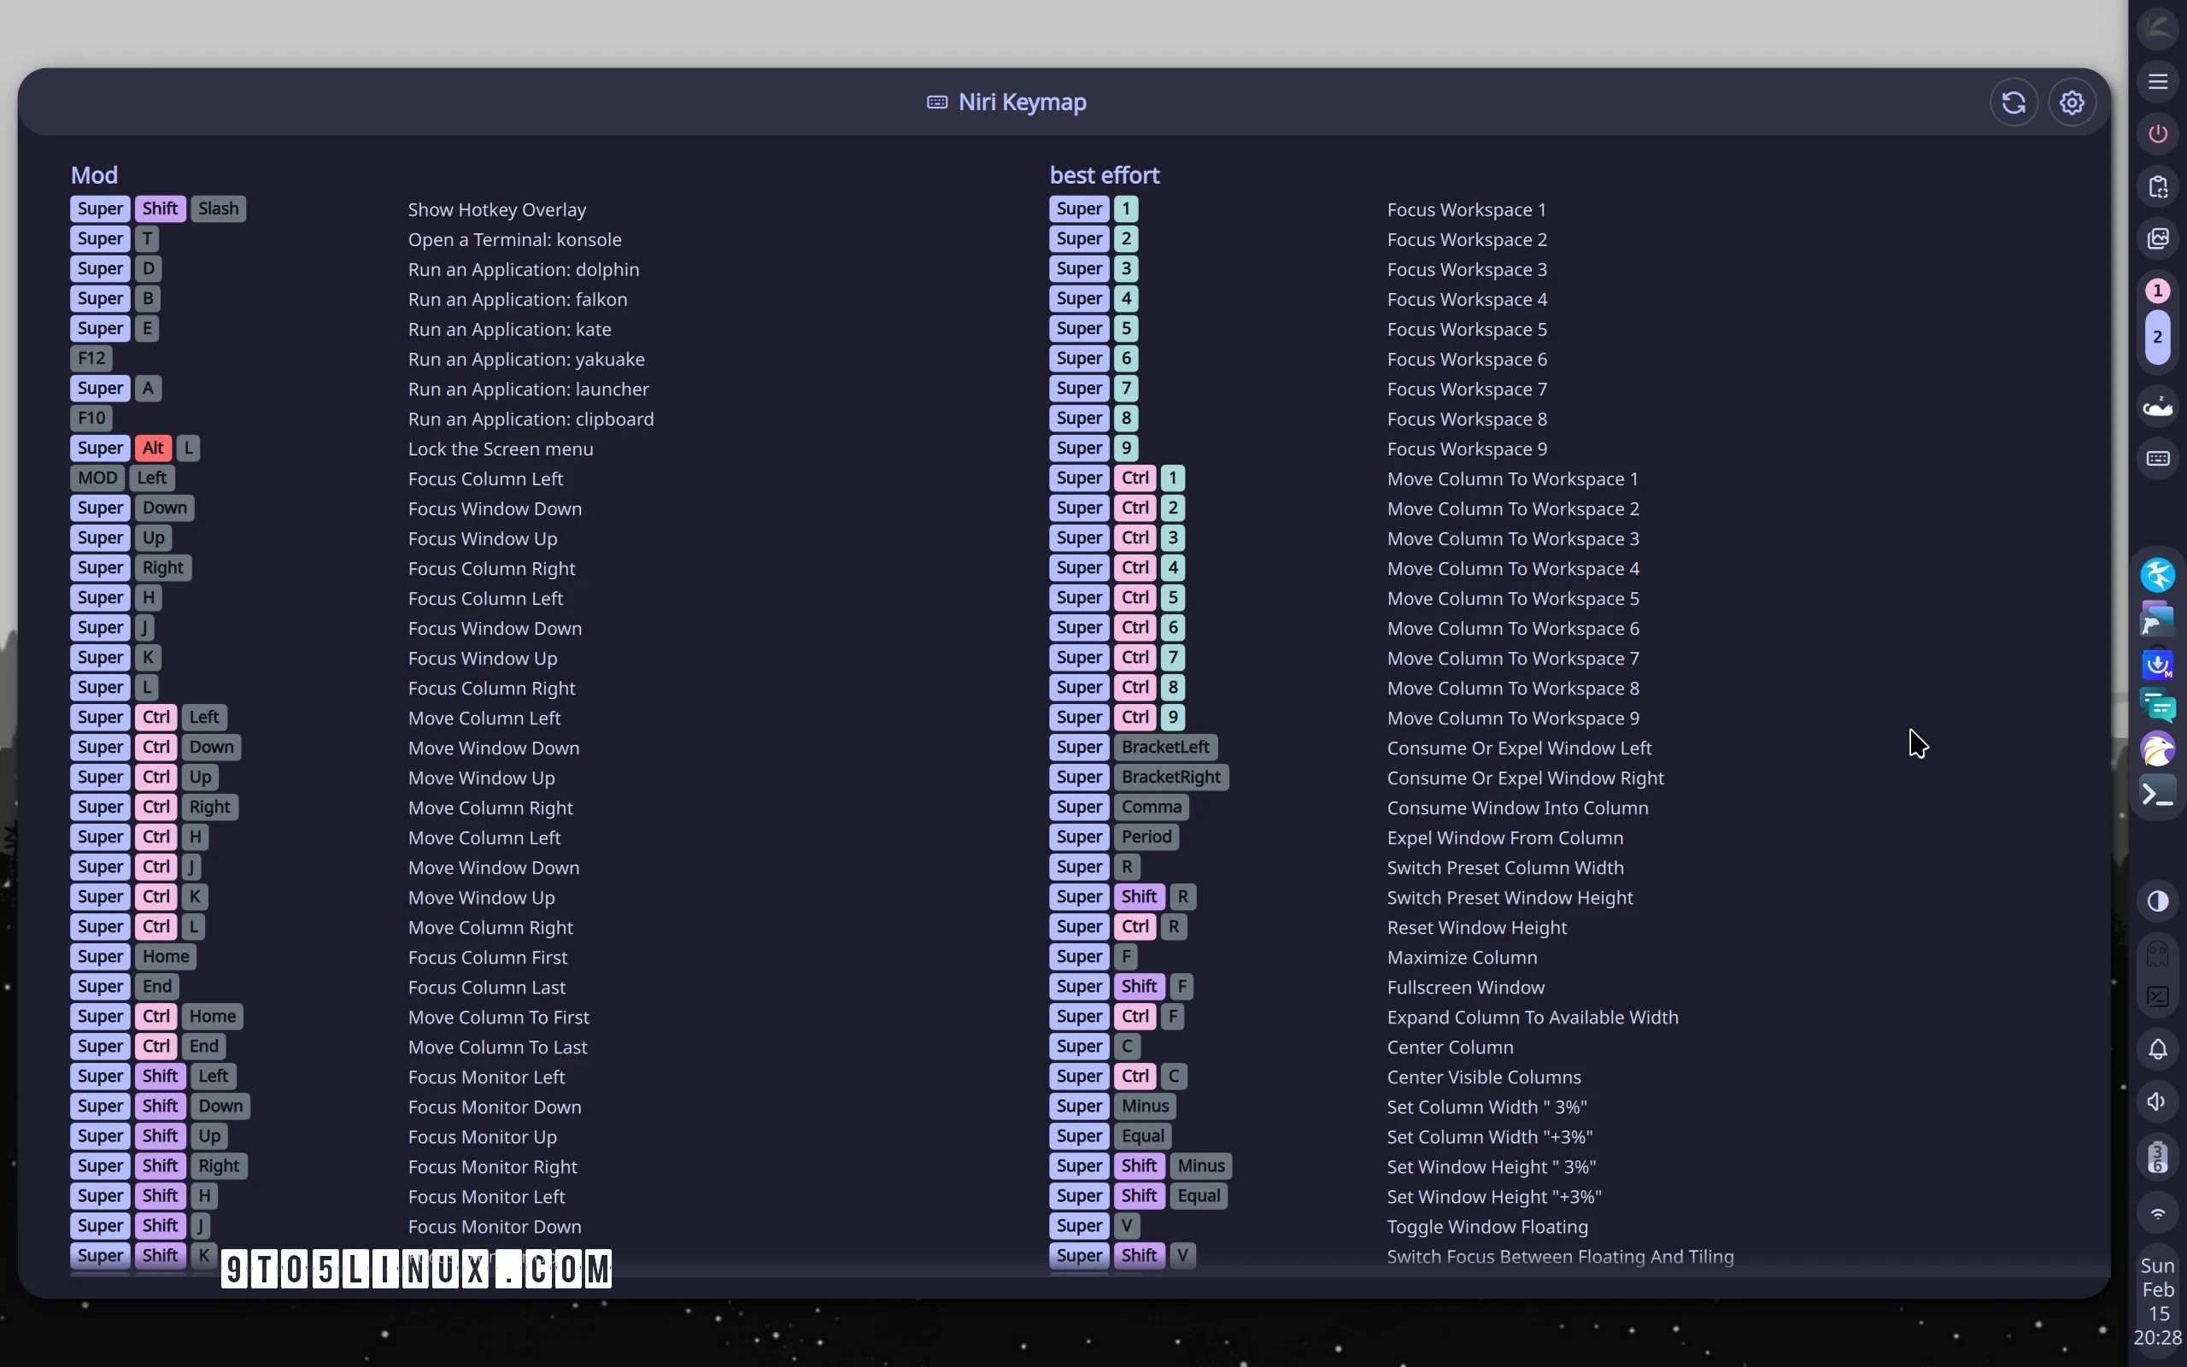2187x1367 pixels.
Task: Click the red power button icon
Action: [2158, 134]
